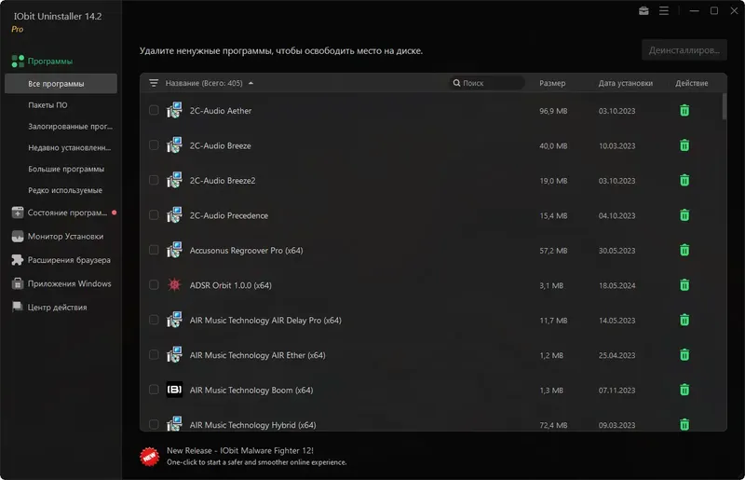Click the 2C-Audio Breeze installer icon

(x=174, y=145)
